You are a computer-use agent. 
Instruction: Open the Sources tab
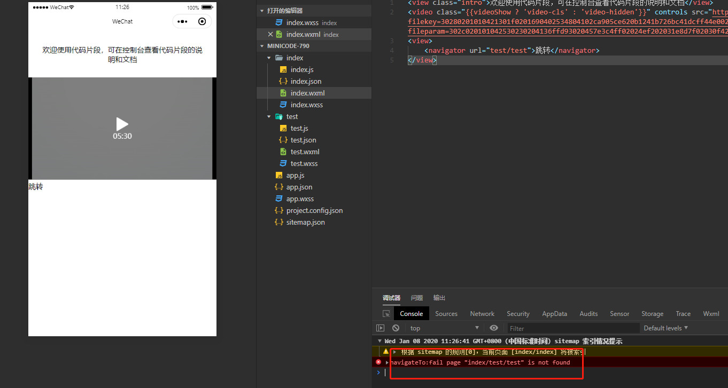(446, 314)
